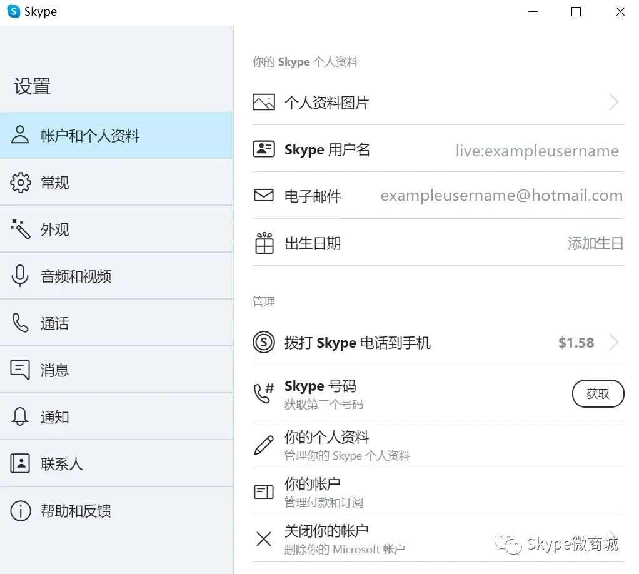639x574 pixels.
Task: Expand the 个人资料图片 chevron
Action: point(614,102)
